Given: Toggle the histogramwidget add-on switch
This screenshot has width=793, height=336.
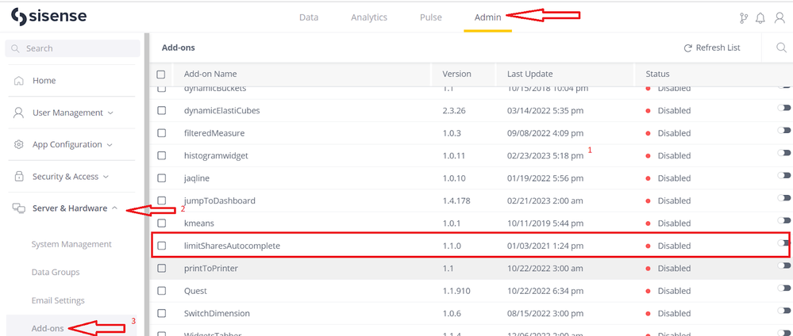Looking at the screenshot, I should coord(784,153).
